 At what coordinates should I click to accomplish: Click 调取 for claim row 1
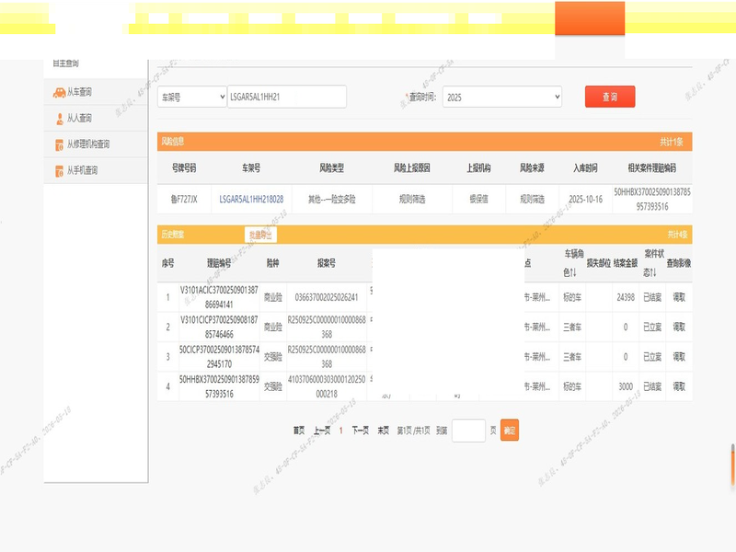click(x=679, y=297)
